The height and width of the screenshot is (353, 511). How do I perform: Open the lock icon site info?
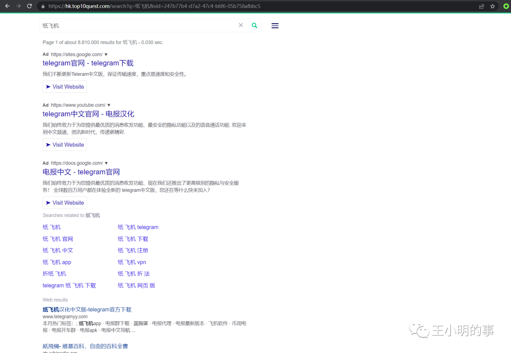click(43, 6)
